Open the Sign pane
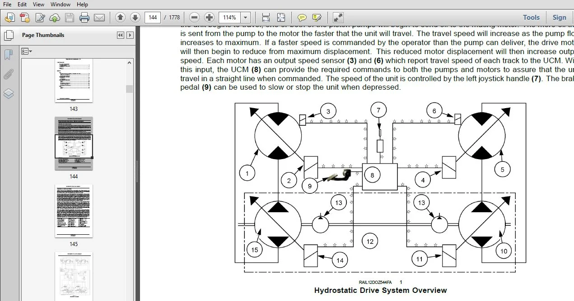Image resolution: width=574 pixels, height=301 pixels. [559, 18]
